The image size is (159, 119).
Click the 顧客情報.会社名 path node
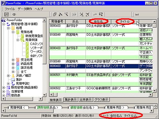(x=83, y=107)
